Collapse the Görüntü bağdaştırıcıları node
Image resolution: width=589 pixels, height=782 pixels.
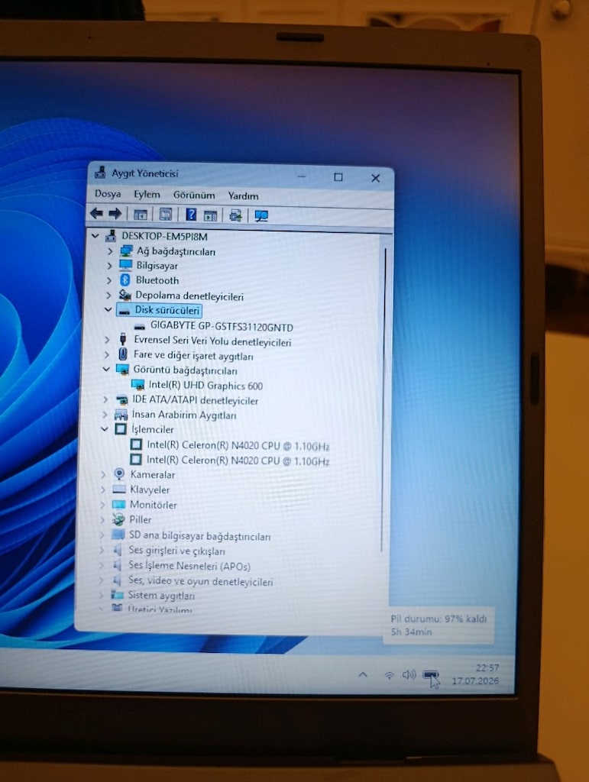click(x=105, y=369)
